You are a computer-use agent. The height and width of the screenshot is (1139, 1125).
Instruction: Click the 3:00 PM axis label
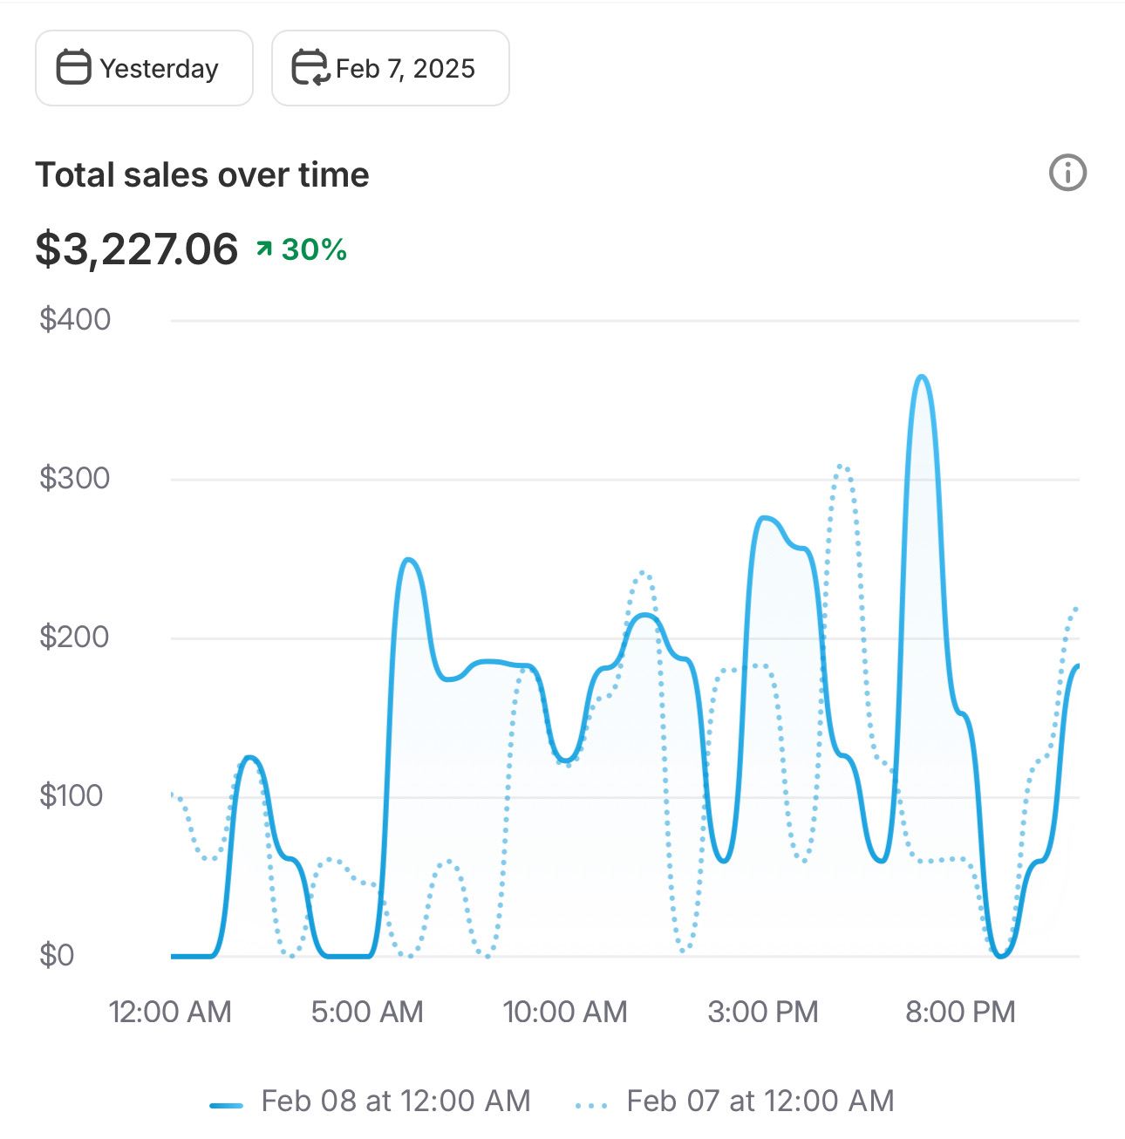(x=763, y=1012)
